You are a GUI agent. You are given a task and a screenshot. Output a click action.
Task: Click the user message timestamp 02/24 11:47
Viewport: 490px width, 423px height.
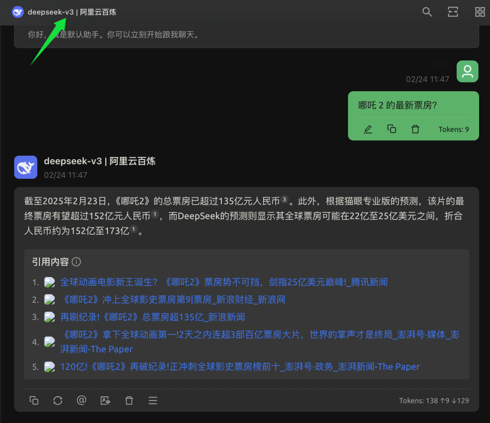[427, 79]
